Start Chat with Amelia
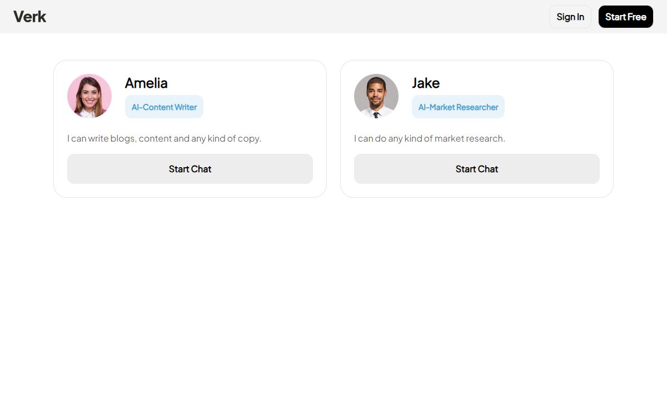Viewport: 667px width, 411px height. 190,169
